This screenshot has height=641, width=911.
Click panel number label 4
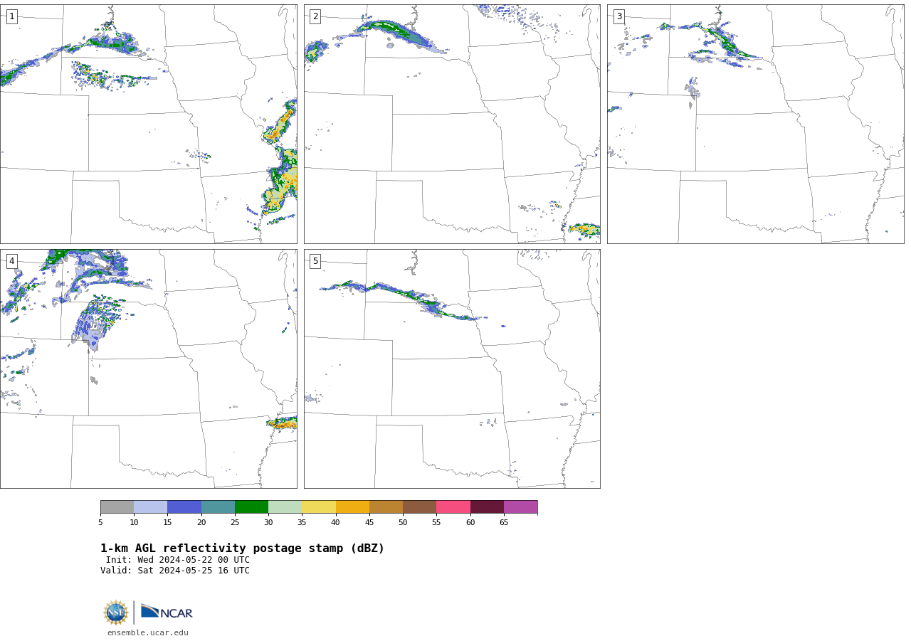12,261
